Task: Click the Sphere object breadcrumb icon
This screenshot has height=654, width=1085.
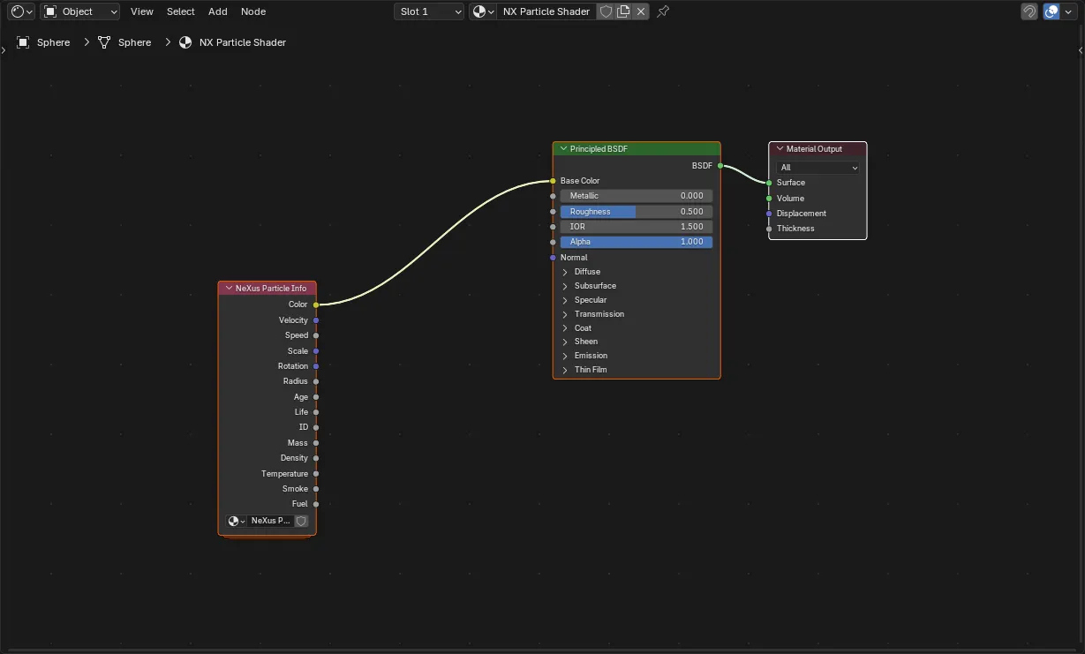Action: coord(23,42)
